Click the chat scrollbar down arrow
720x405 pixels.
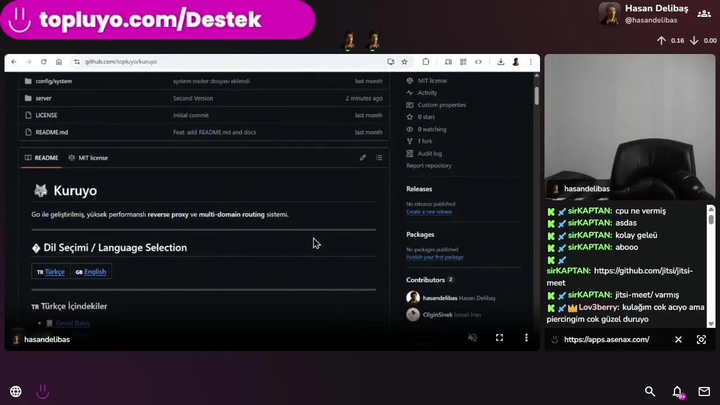click(711, 323)
